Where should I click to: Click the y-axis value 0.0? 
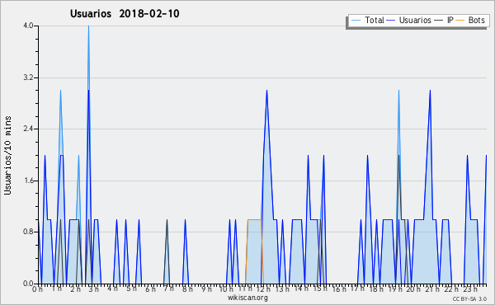pos(28,284)
